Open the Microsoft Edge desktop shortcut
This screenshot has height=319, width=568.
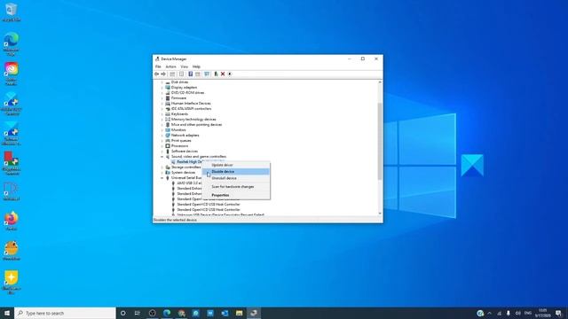click(12, 43)
